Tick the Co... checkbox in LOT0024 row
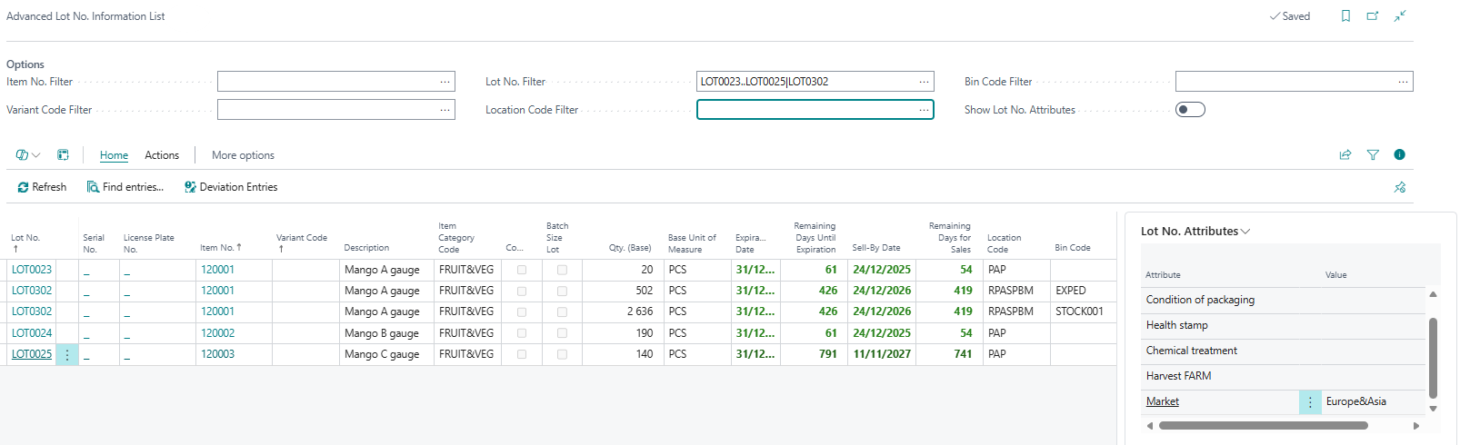 click(521, 333)
